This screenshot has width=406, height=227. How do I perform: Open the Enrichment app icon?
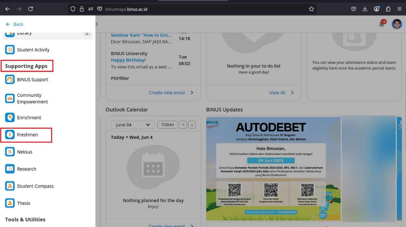point(10,118)
